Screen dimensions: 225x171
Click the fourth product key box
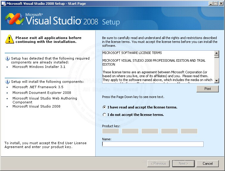click(x=169, y=131)
